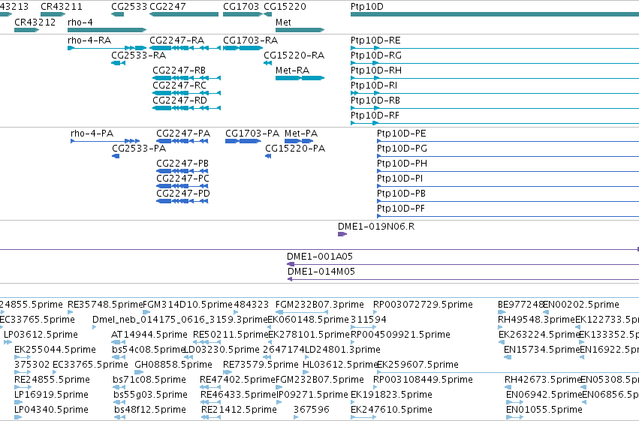Open transcript Ptp10D-RB
This screenshot has height=421, width=639.
375,100
